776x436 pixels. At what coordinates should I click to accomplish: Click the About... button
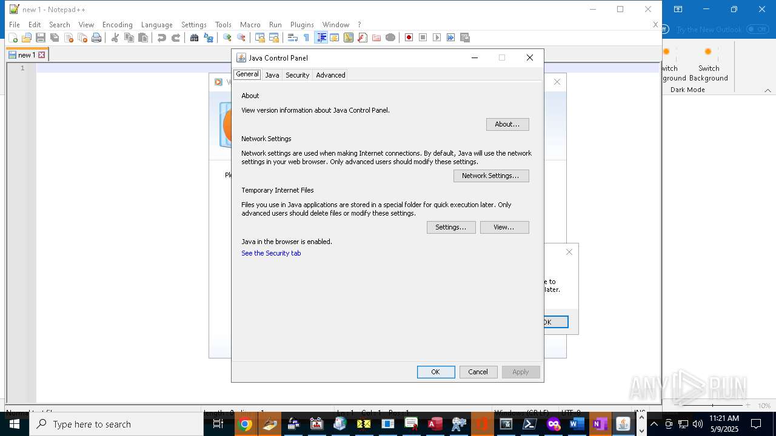507,124
